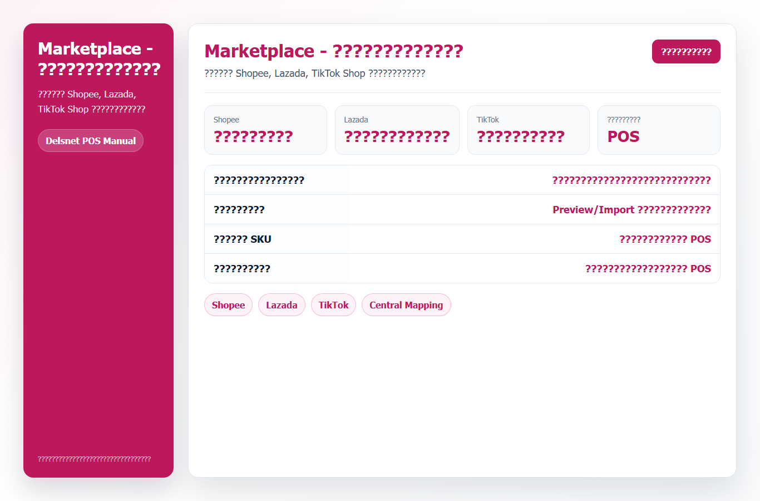Screen dimensions: 760x501
Task: Click the Lazada summary card
Action: coord(397,130)
